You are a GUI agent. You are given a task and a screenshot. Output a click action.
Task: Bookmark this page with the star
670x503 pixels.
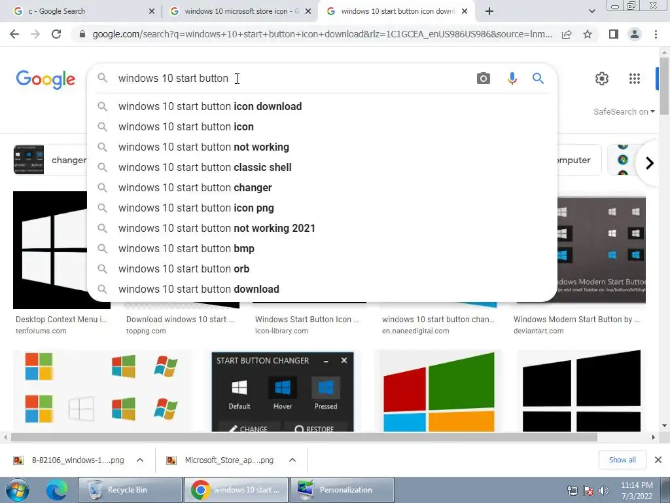[x=588, y=34]
